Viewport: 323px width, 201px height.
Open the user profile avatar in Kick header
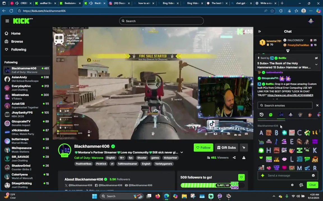(x=311, y=21)
